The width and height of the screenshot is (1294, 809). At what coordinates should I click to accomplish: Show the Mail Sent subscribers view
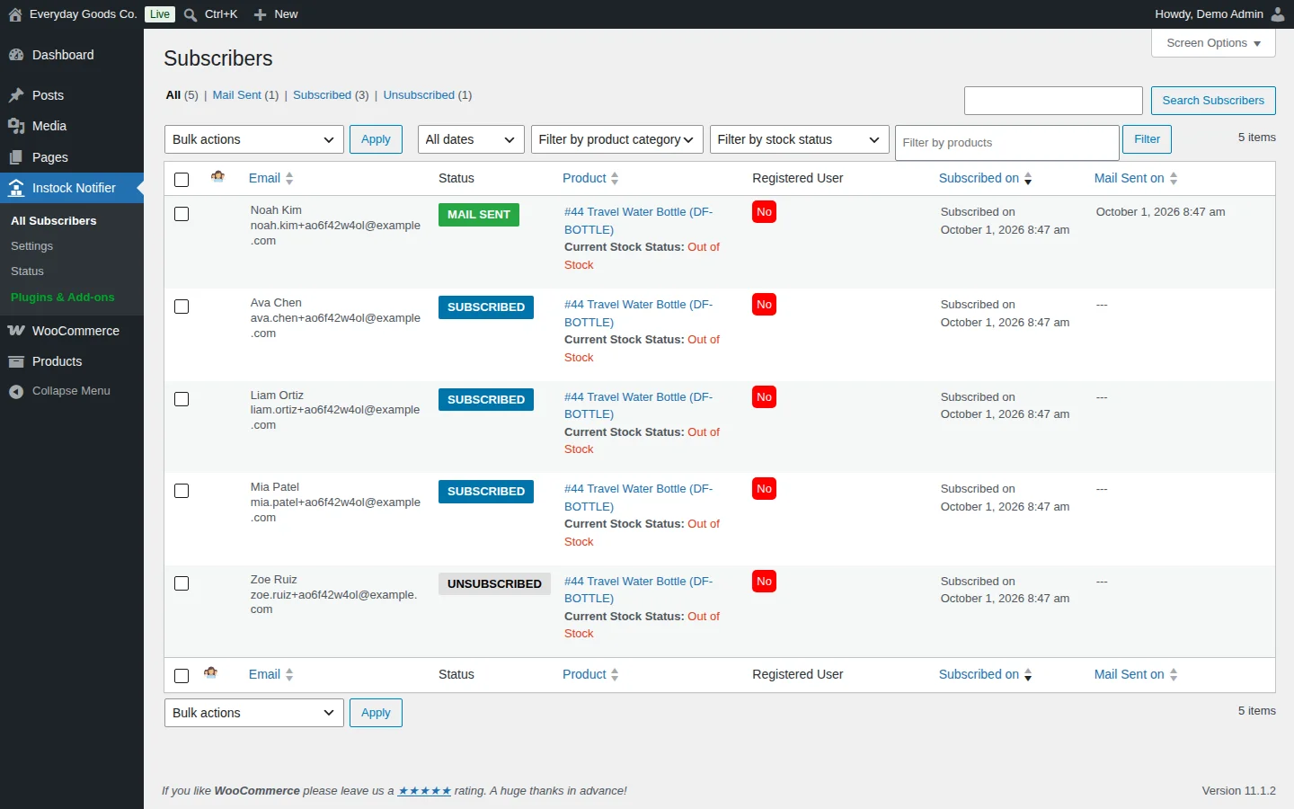(236, 95)
